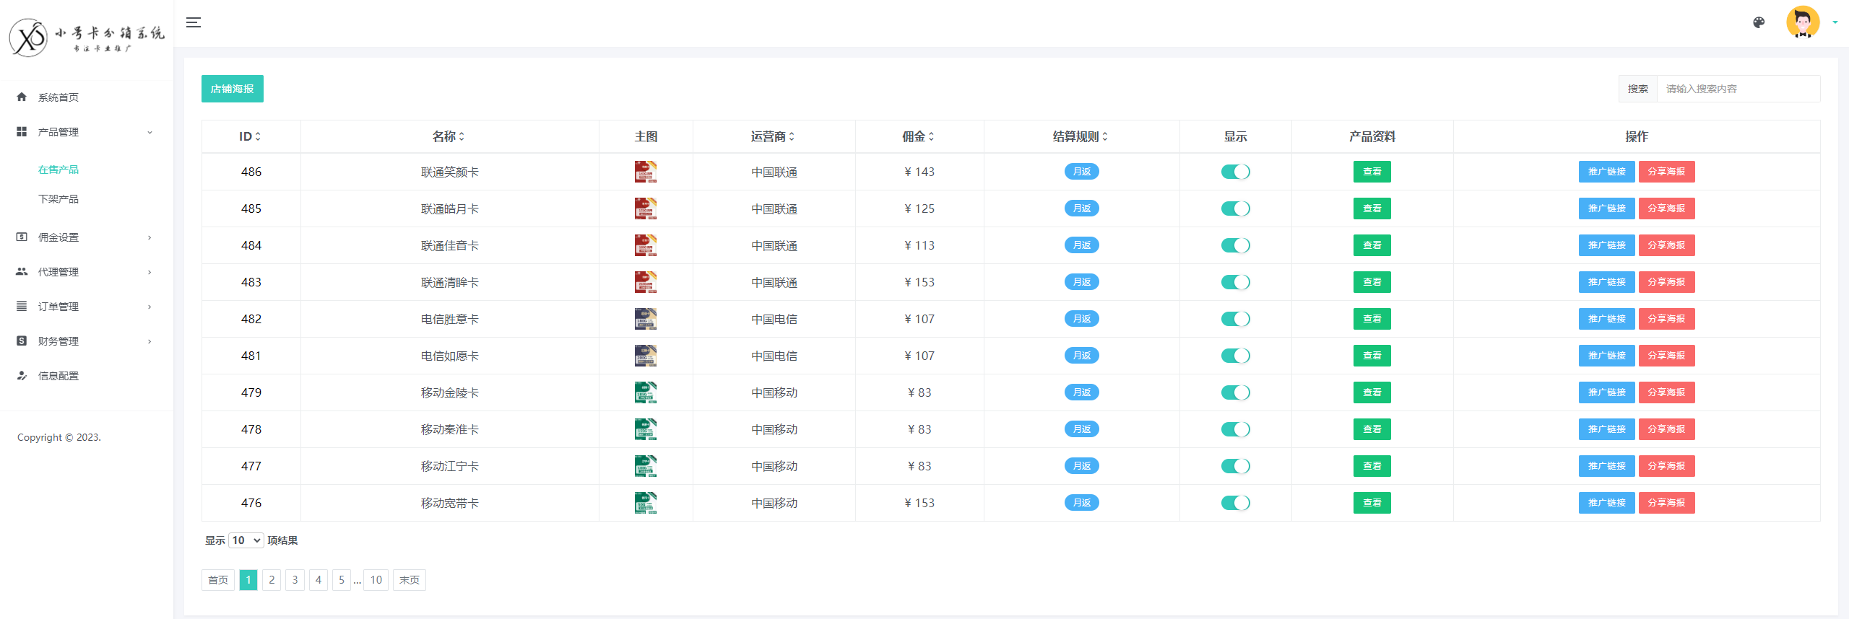This screenshot has width=1849, height=619.
Task: Expand the 代理管理 menu chevron
Action: tap(150, 272)
